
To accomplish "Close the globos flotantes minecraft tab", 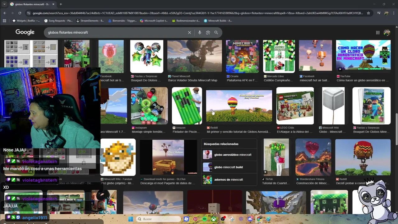I will [x=53, y=4].
